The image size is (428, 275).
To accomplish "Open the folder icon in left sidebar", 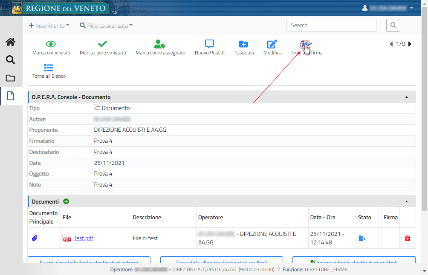I will point(10,78).
